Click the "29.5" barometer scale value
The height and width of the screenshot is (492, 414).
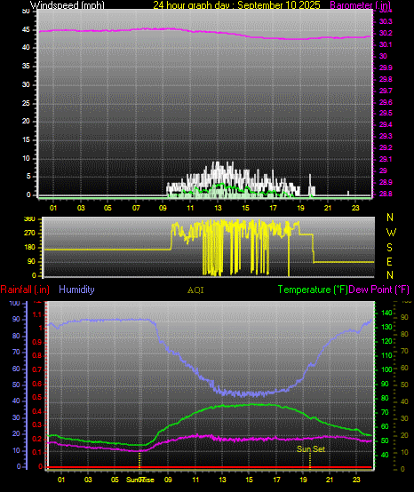[x=386, y=113]
